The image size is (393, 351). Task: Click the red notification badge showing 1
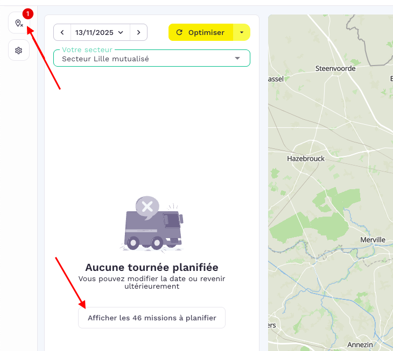coord(28,13)
